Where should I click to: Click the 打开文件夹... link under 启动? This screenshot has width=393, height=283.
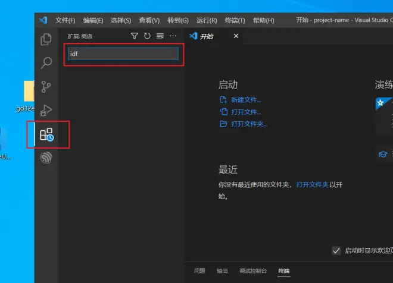(249, 124)
